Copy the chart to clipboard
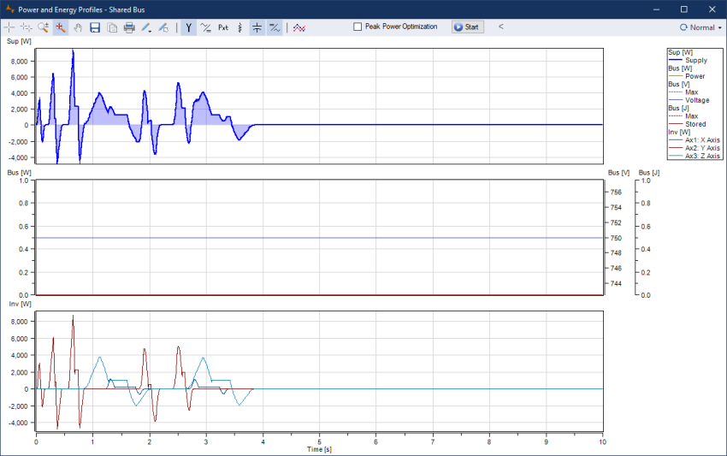 112,27
